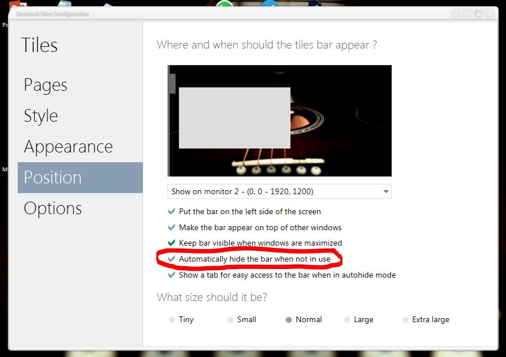Select the Tiny size option
Screen dimensions: 506x357
tap(172, 320)
